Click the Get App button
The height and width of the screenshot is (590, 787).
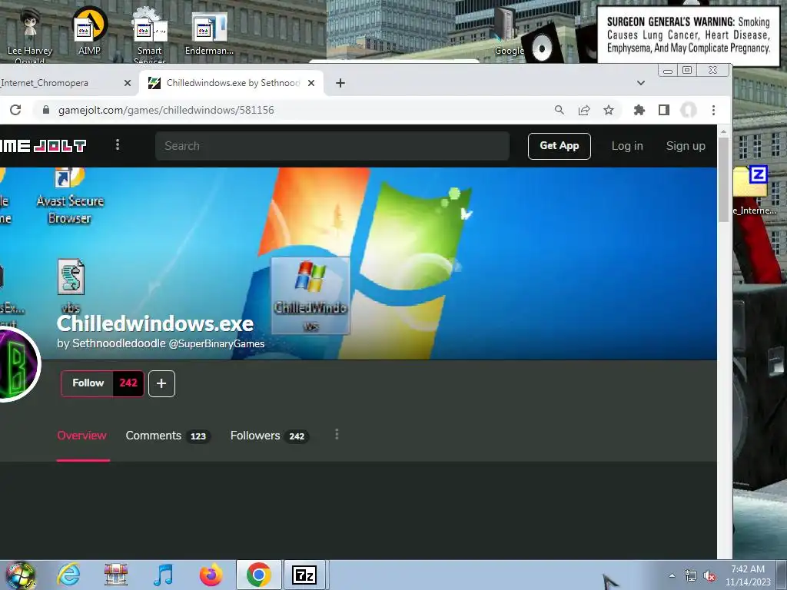tap(560, 146)
